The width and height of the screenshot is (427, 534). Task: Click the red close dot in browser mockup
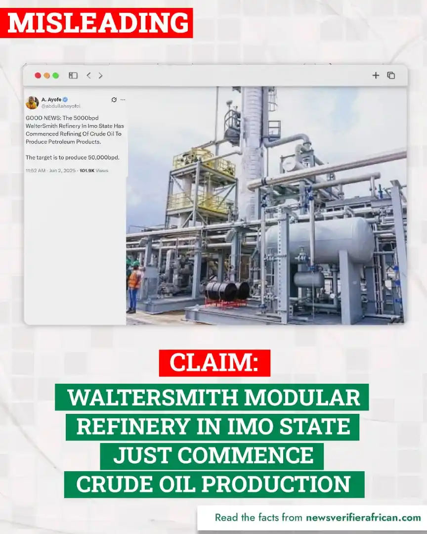(x=38, y=75)
